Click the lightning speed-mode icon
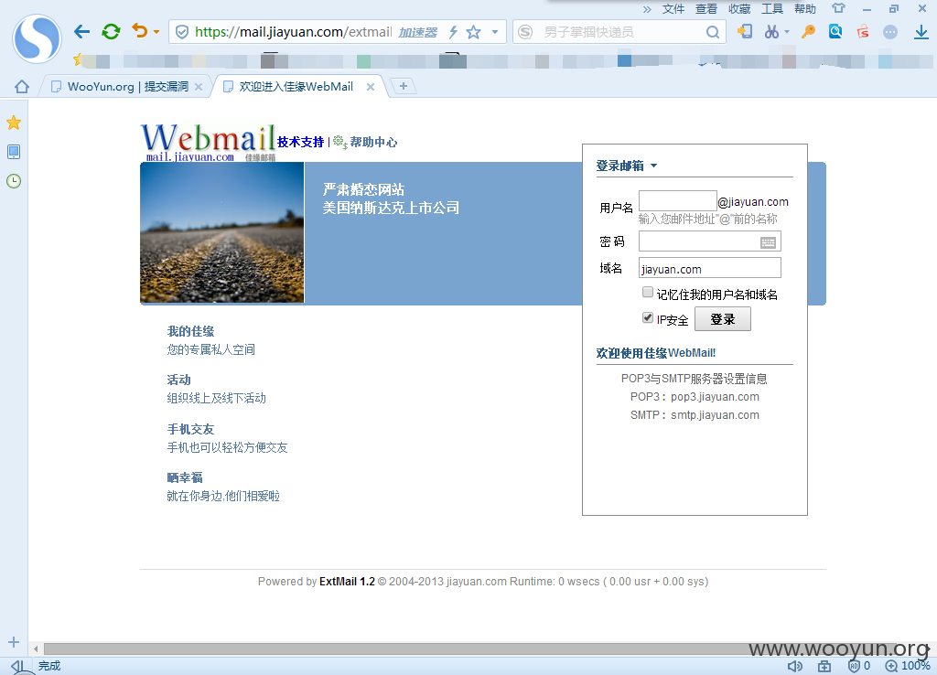This screenshot has width=937, height=675. [454, 32]
